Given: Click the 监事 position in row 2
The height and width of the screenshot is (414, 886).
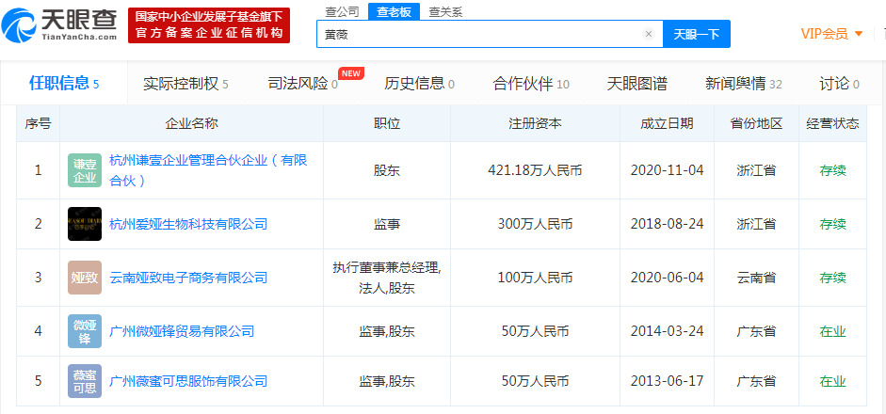Looking at the screenshot, I should tap(387, 224).
